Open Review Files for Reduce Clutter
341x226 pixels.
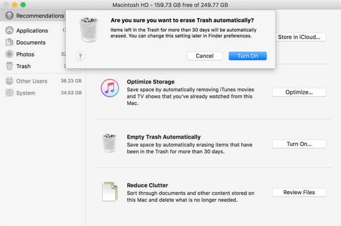[x=299, y=192]
